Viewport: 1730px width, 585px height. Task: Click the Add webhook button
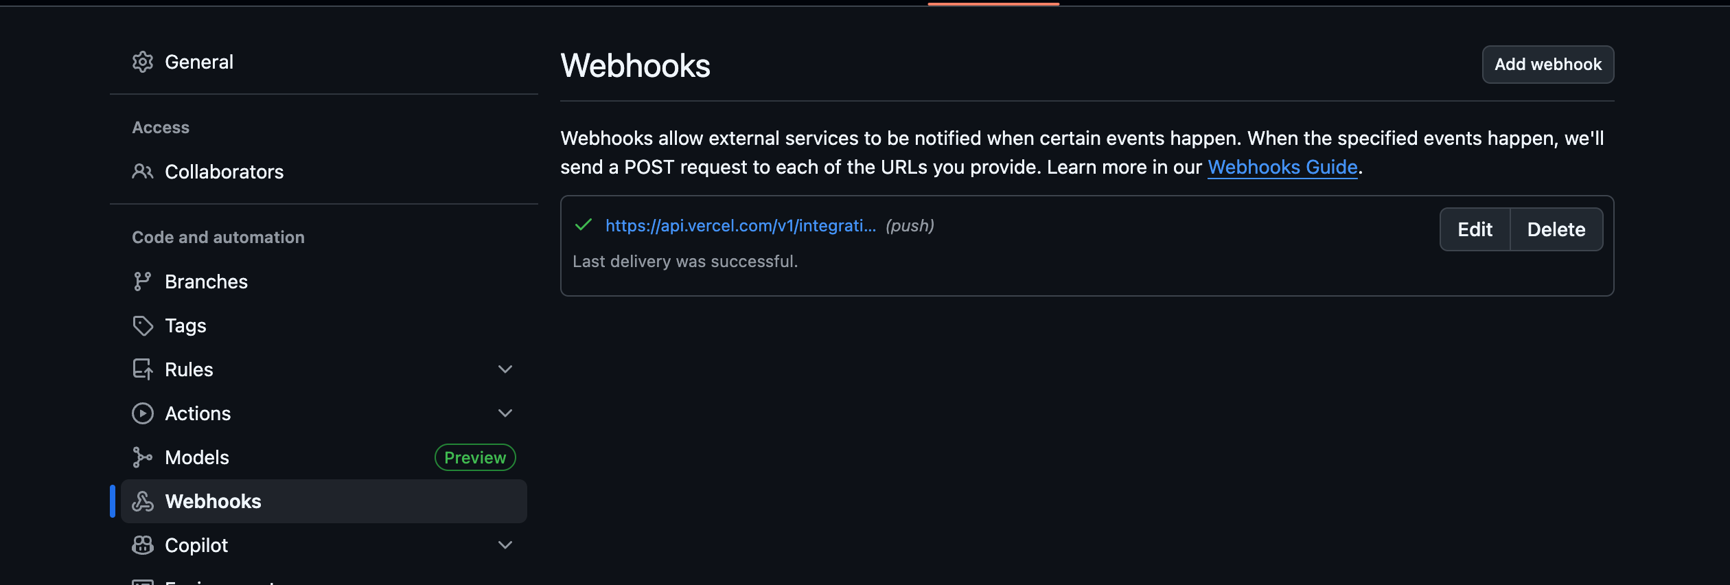pos(1548,65)
